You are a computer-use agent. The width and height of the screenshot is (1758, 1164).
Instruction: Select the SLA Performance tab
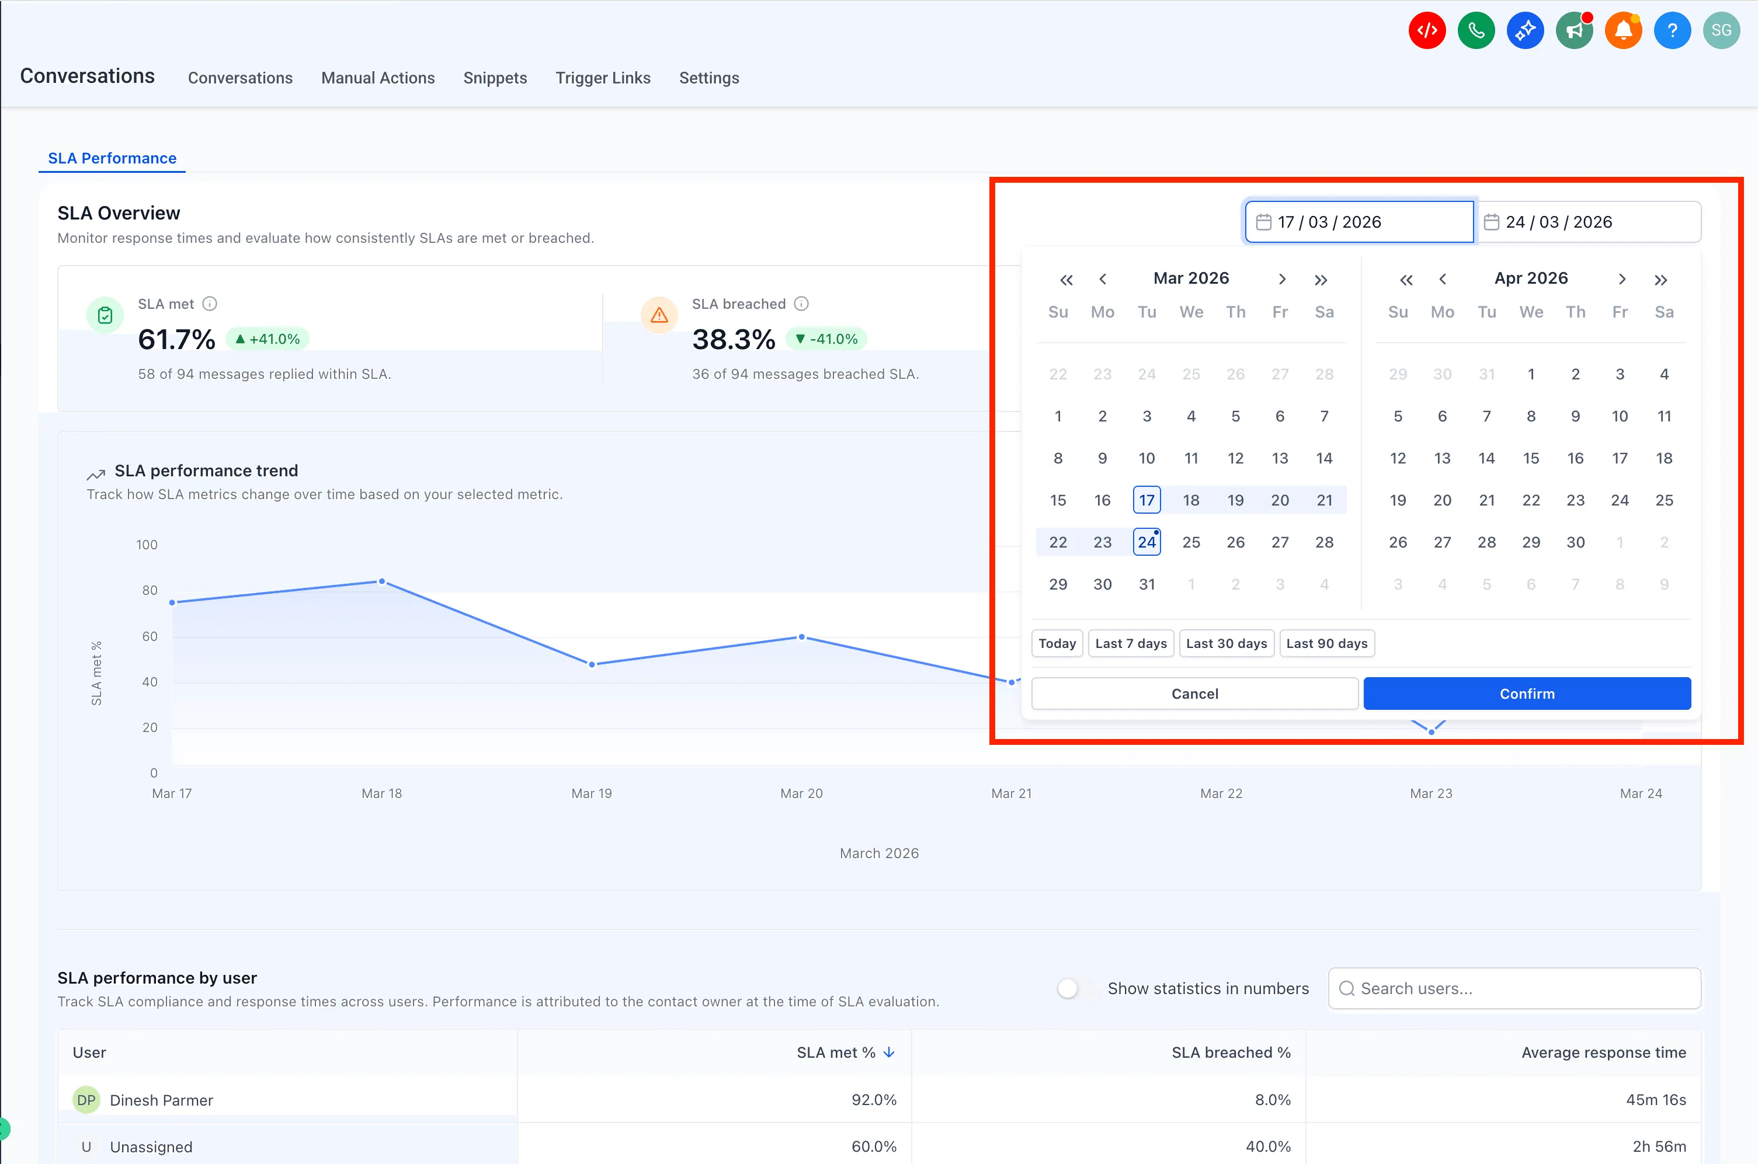click(x=112, y=158)
